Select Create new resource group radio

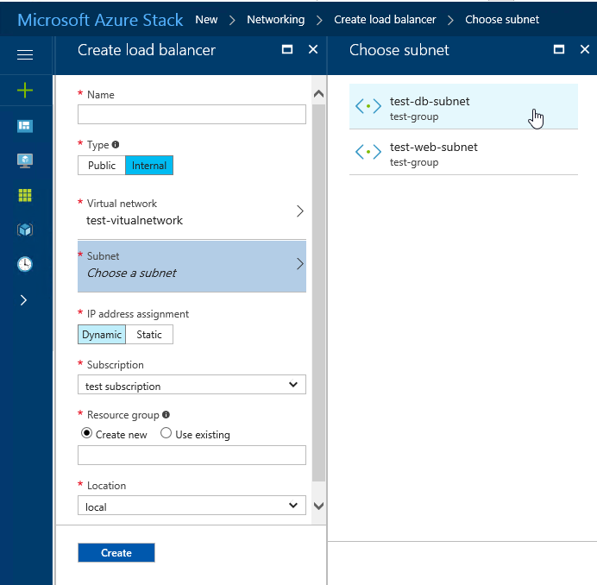(x=86, y=433)
